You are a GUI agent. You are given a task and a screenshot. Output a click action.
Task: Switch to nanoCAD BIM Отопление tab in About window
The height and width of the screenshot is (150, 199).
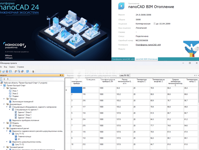(x=146, y=59)
